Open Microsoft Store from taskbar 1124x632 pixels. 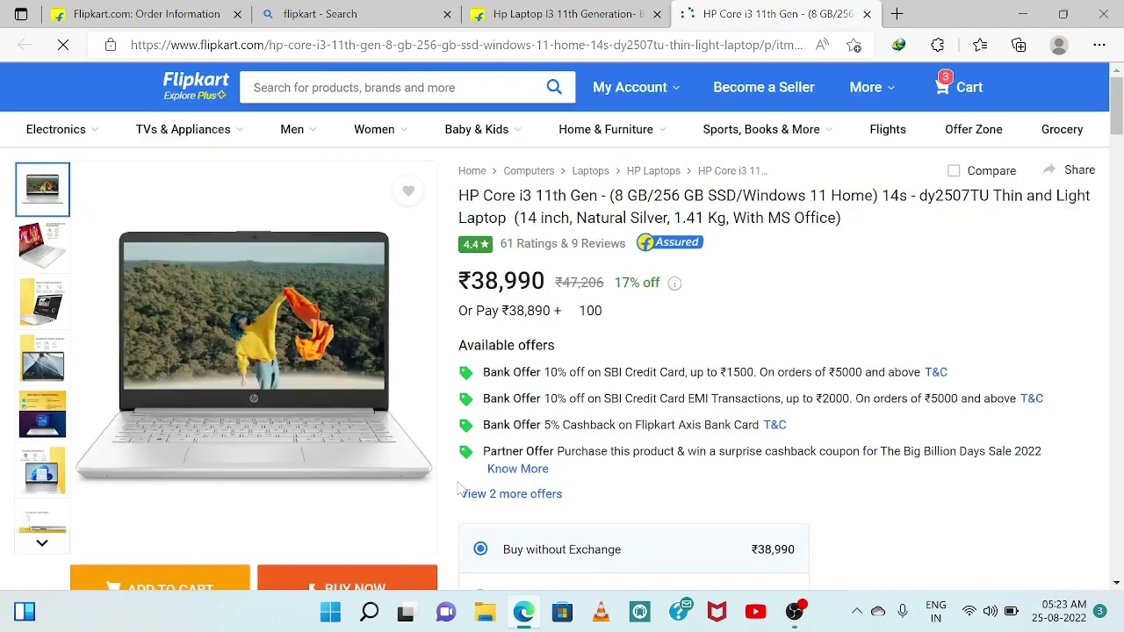[x=562, y=612]
